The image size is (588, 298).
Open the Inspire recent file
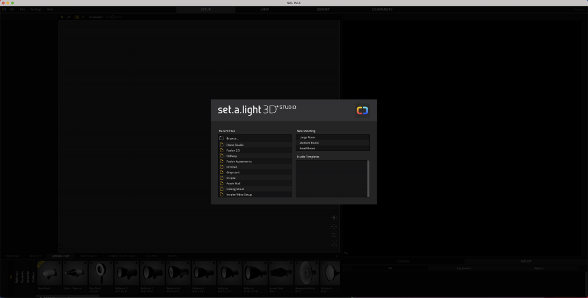click(x=255, y=178)
